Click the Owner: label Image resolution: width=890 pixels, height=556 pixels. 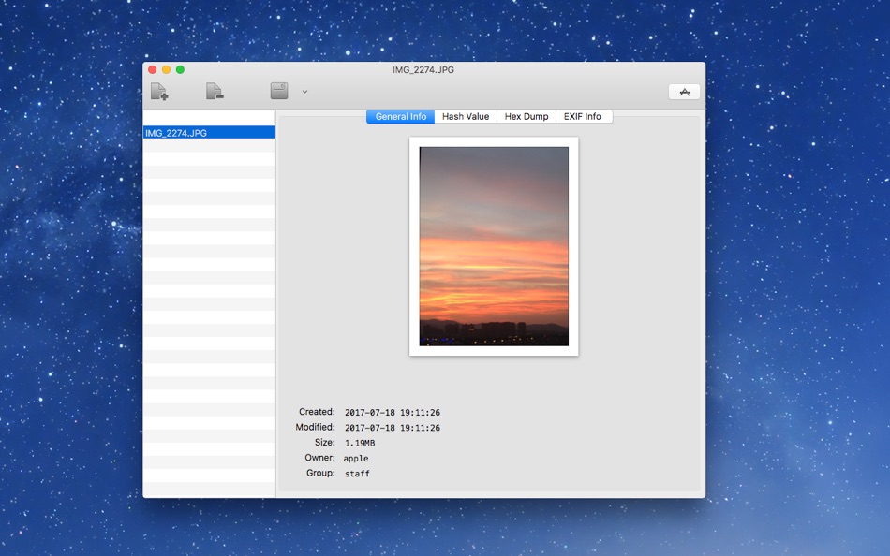point(319,458)
